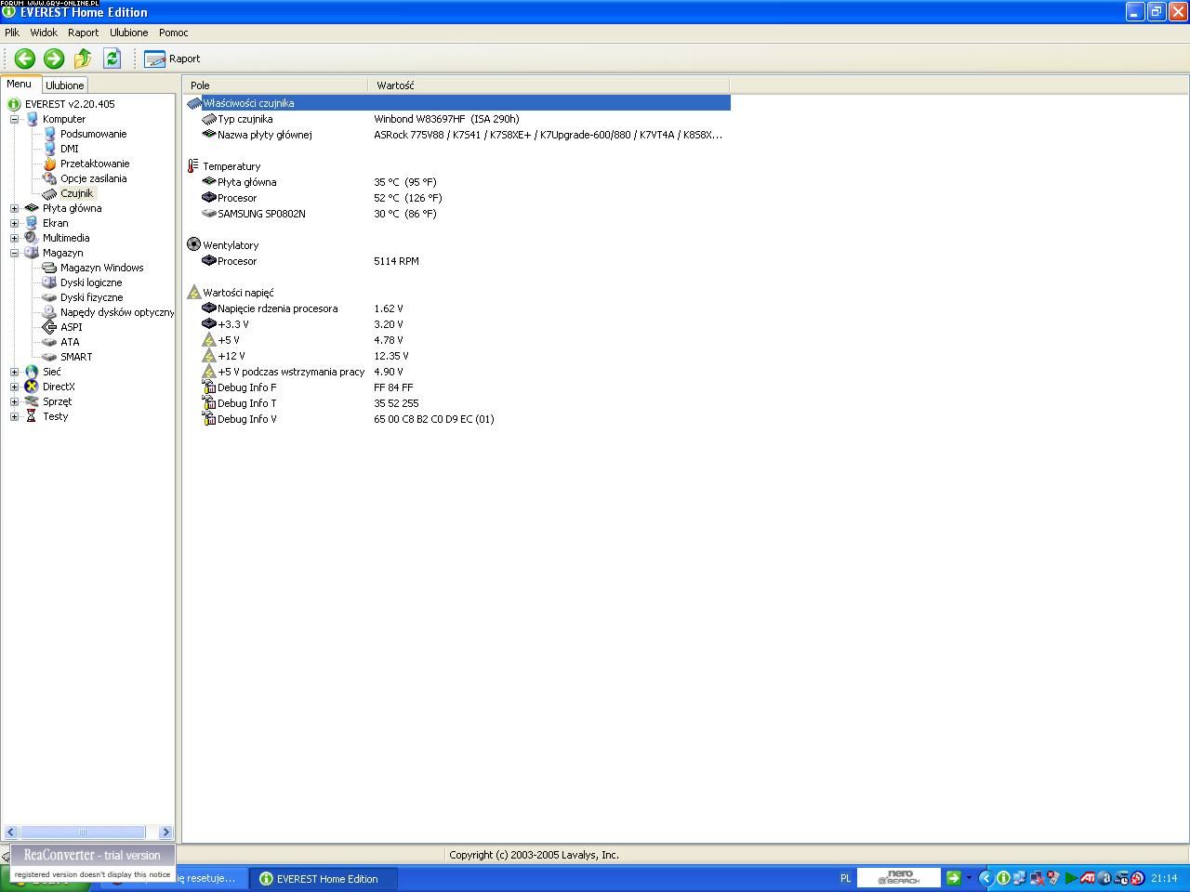Open Dyski logiczne tree item

coord(91,282)
